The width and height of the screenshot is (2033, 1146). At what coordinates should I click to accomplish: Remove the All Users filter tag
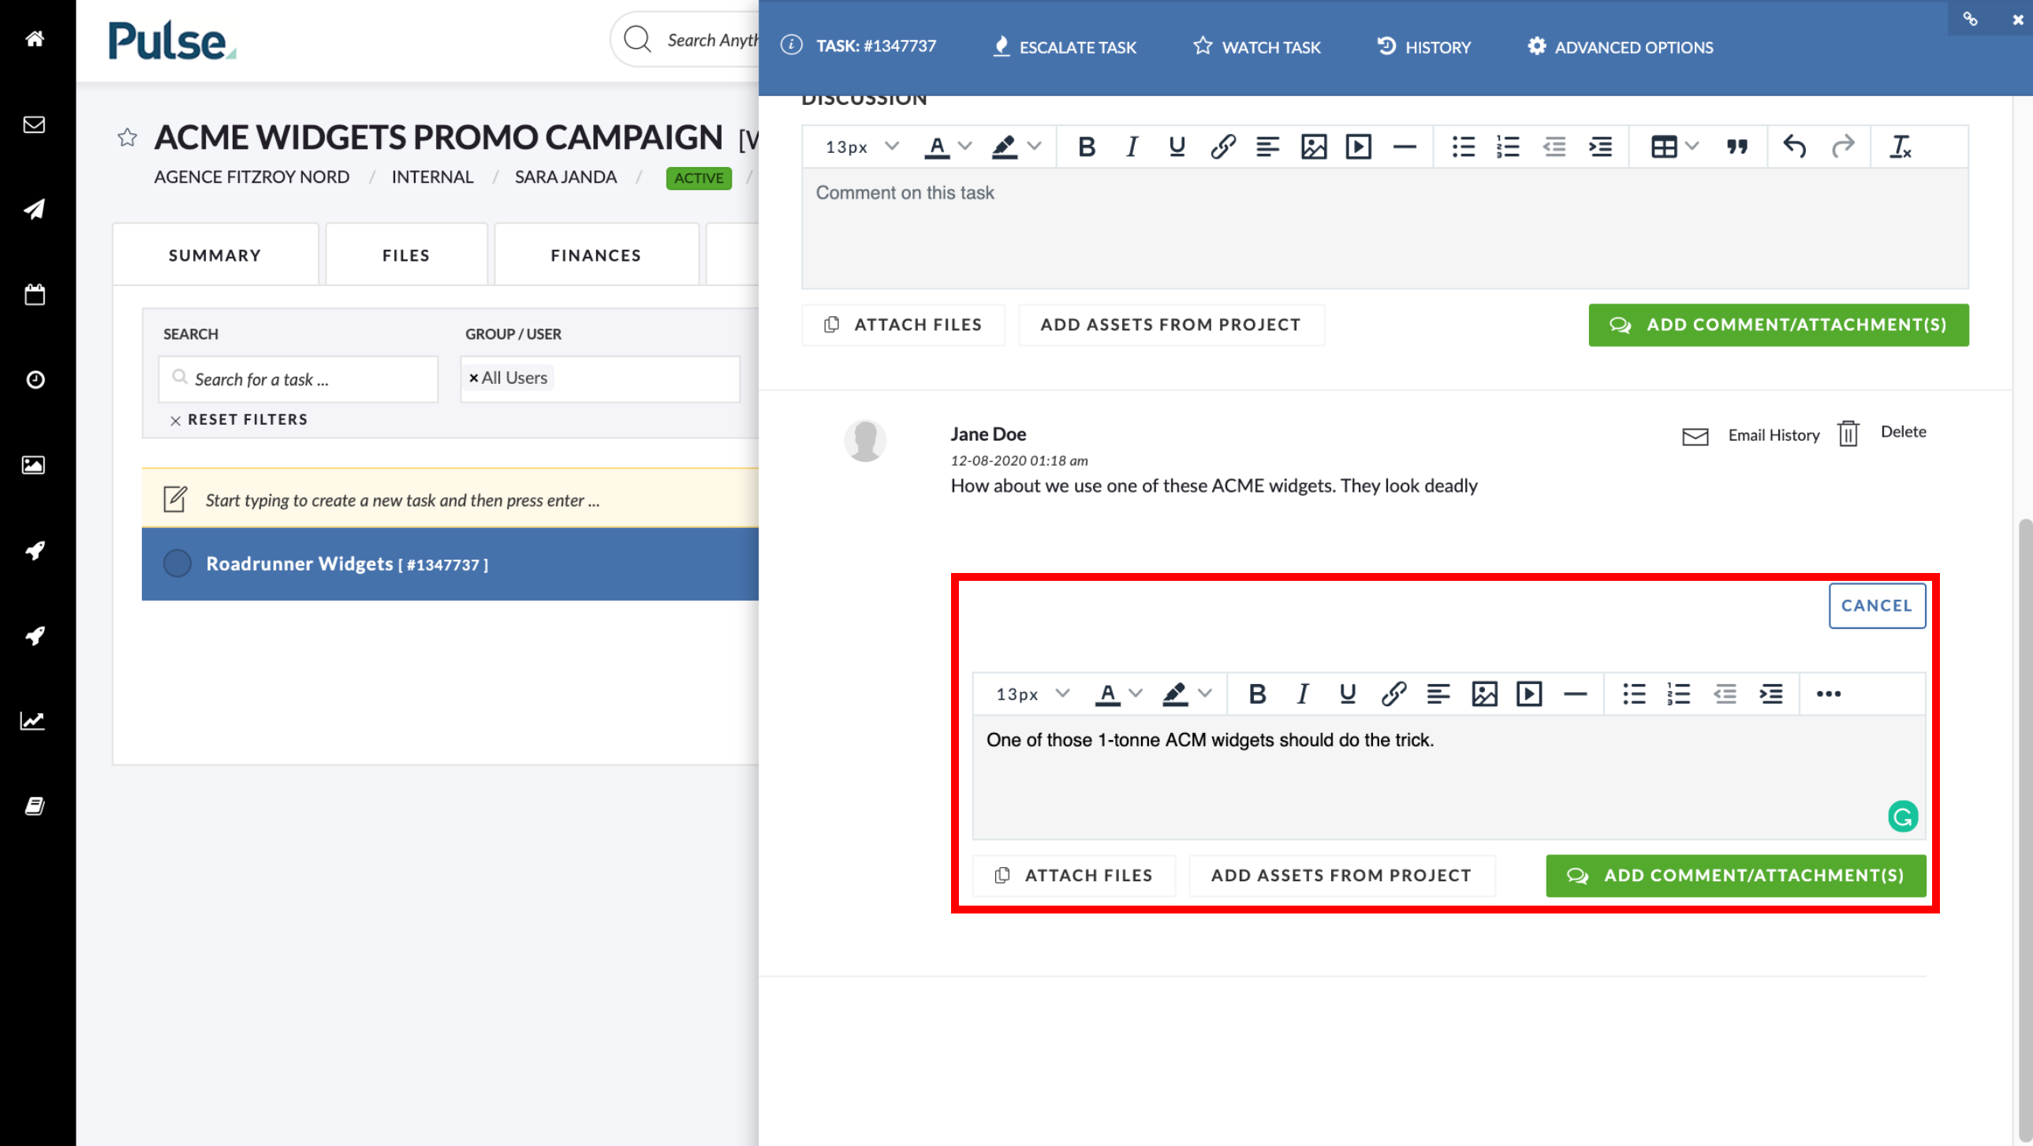click(473, 378)
